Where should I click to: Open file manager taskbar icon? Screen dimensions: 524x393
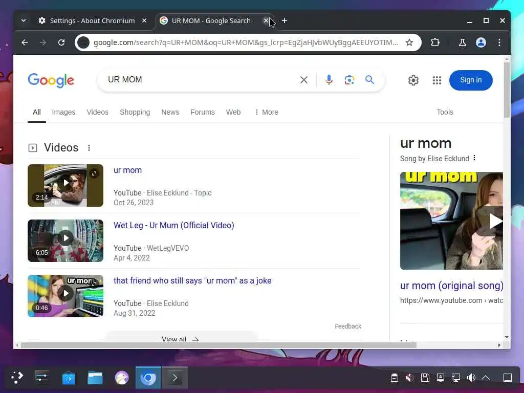[x=95, y=378]
